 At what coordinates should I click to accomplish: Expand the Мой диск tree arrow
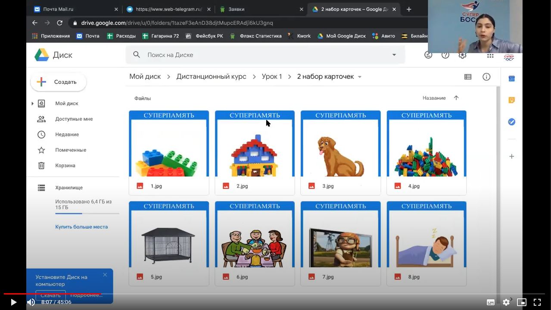click(32, 103)
